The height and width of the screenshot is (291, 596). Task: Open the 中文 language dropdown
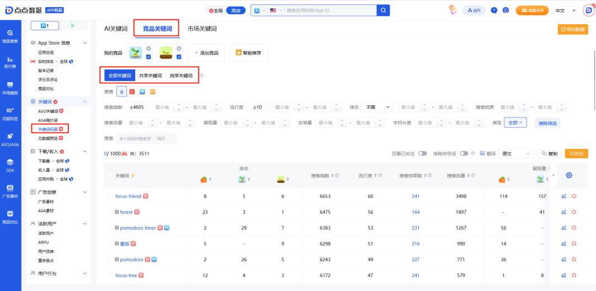pyautogui.click(x=566, y=10)
